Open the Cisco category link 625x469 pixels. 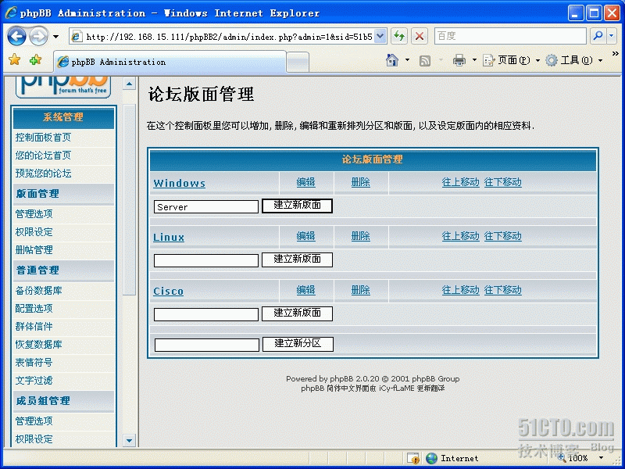(168, 291)
